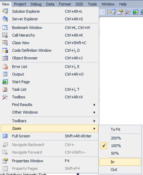Click the Code Definition Window icon
Screen dimensions: 143x175
(5, 50)
